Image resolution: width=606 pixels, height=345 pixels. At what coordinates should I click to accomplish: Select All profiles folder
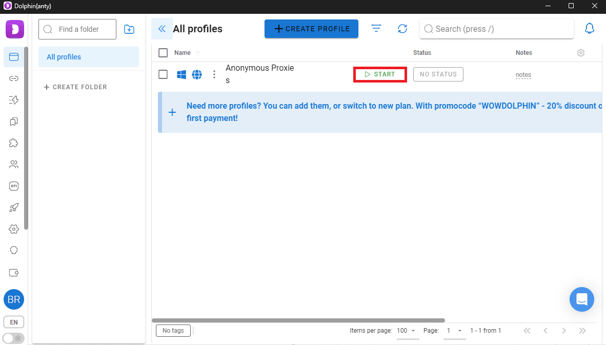coord(89,57)
